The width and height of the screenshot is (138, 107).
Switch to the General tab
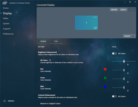(x=43, y=41)
